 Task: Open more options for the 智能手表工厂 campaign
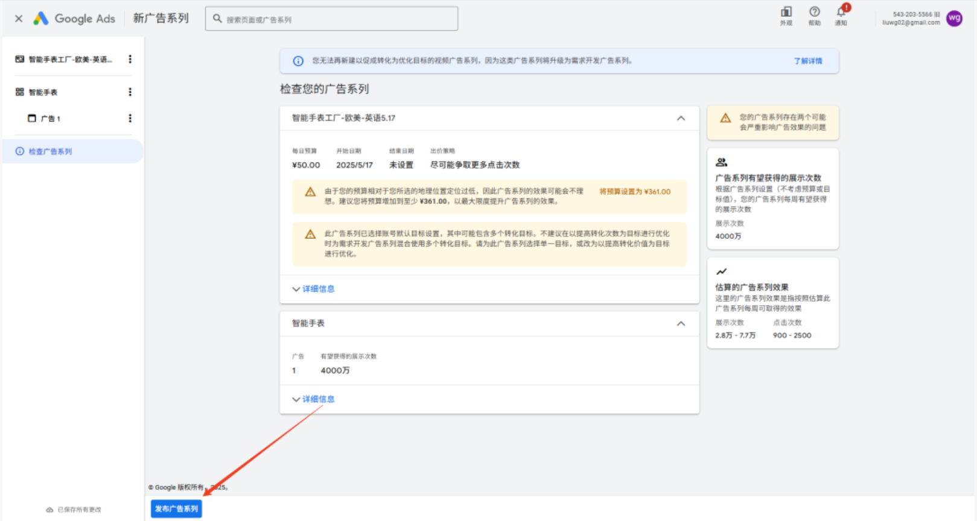(130, 59)
